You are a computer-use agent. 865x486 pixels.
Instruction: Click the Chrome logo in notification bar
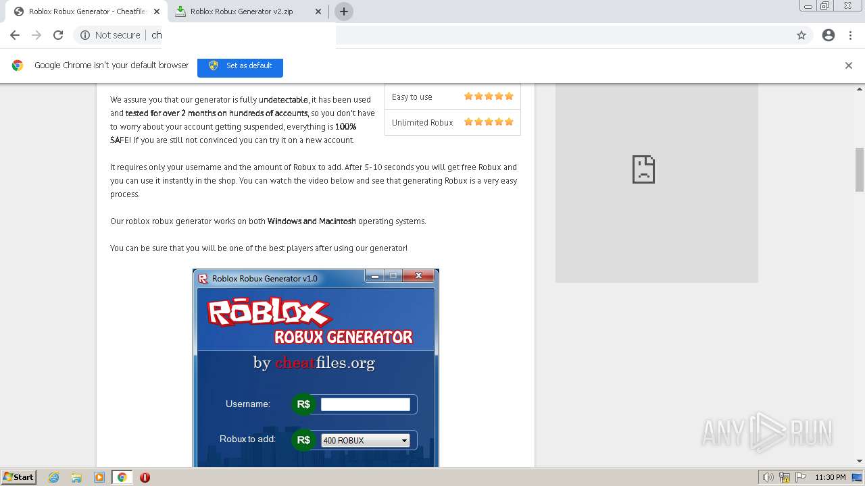coord(18,65)
